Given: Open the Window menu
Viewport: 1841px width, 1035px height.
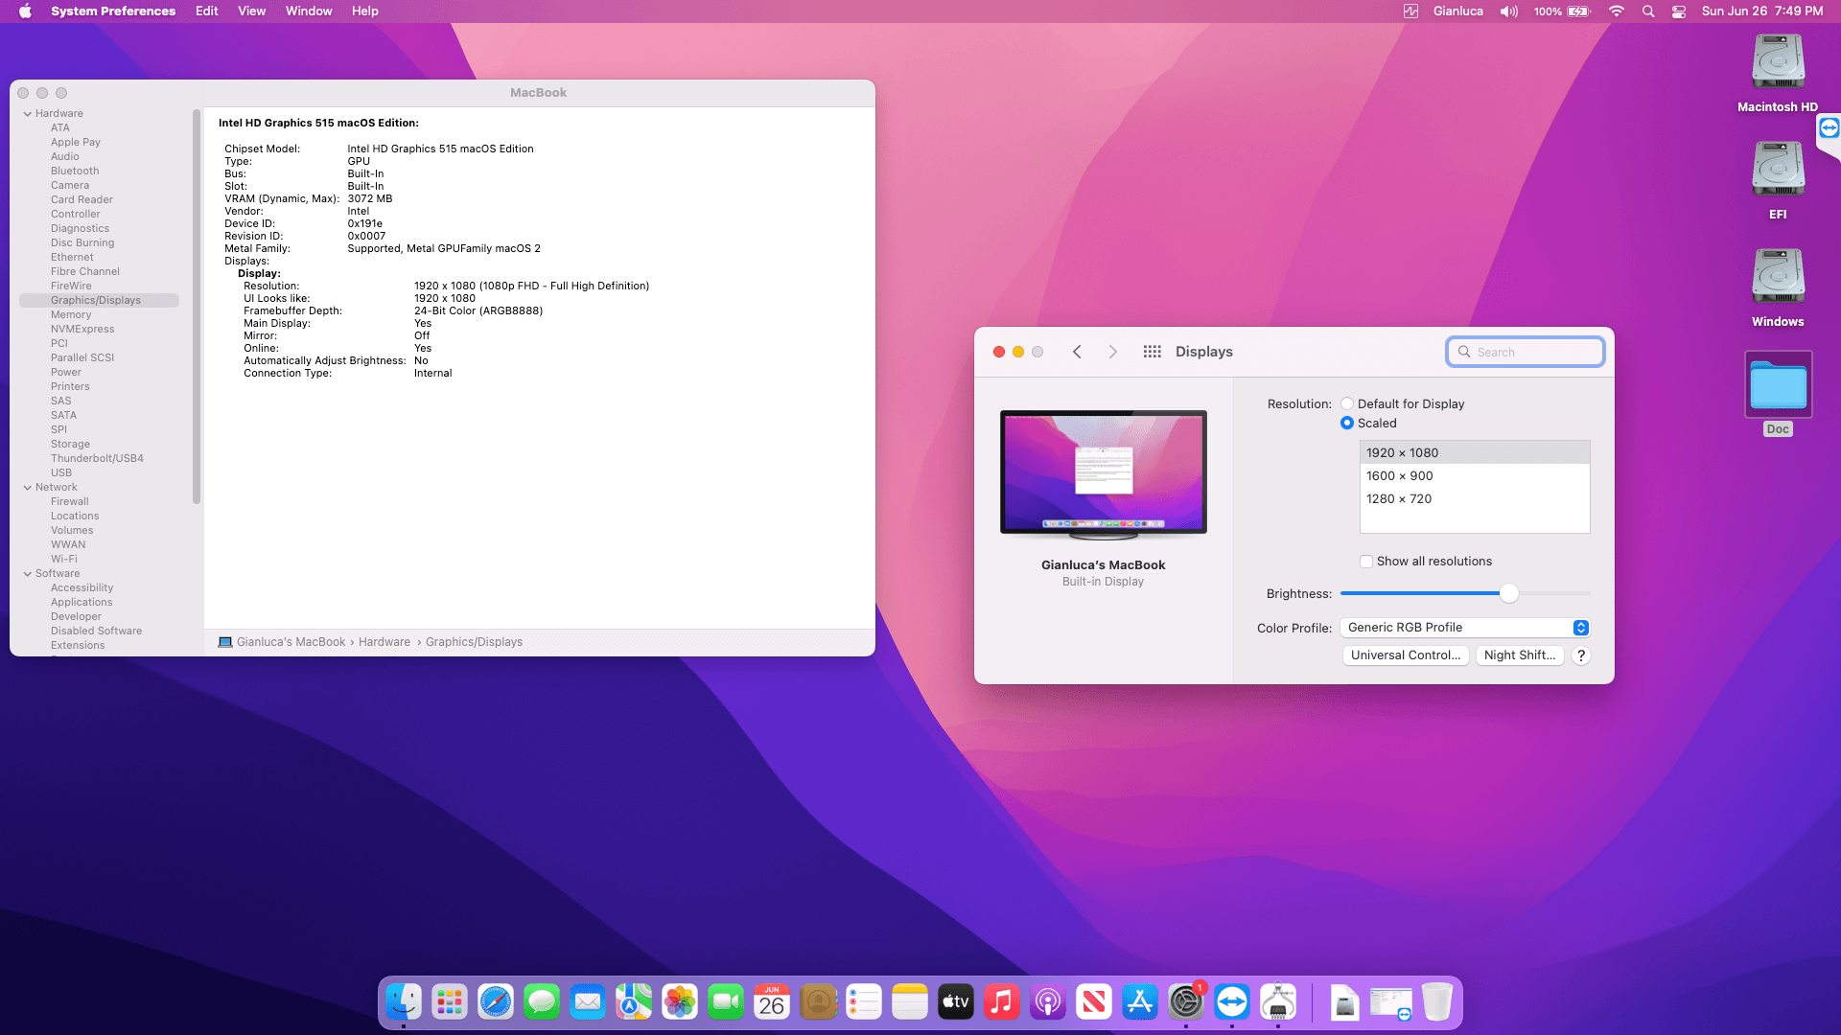Looking at the screenshot, I should click(309, 11).
